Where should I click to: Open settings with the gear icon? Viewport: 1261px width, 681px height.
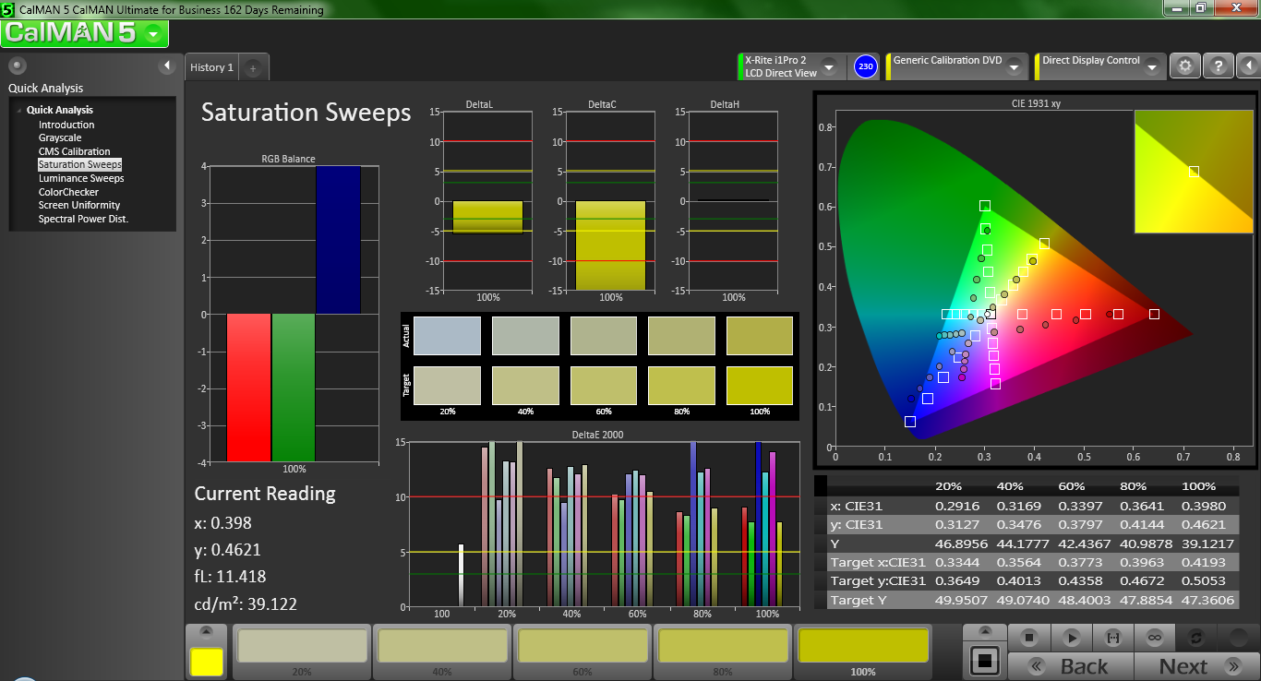point(1185,66)
